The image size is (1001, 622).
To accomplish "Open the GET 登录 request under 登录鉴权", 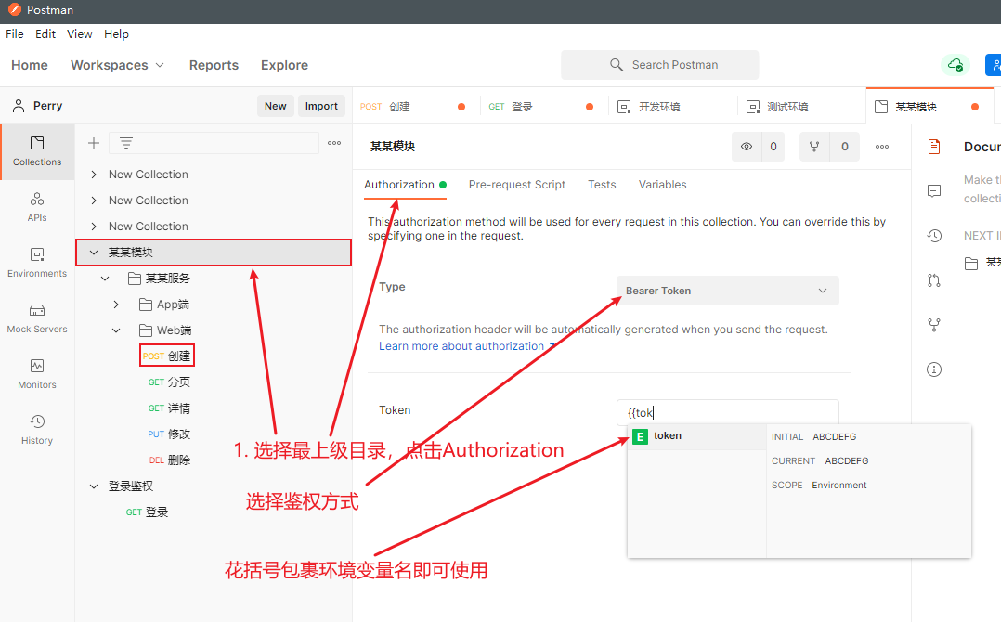I will coord(147,512).
